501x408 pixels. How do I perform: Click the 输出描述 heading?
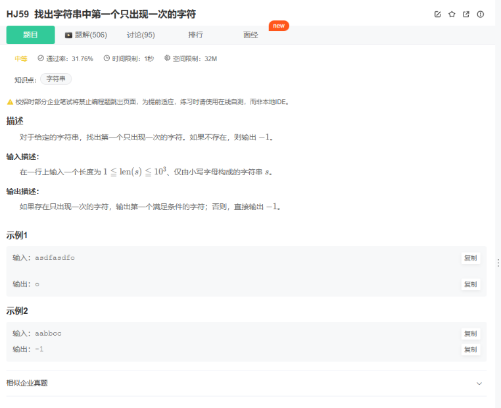click(23, 191)
